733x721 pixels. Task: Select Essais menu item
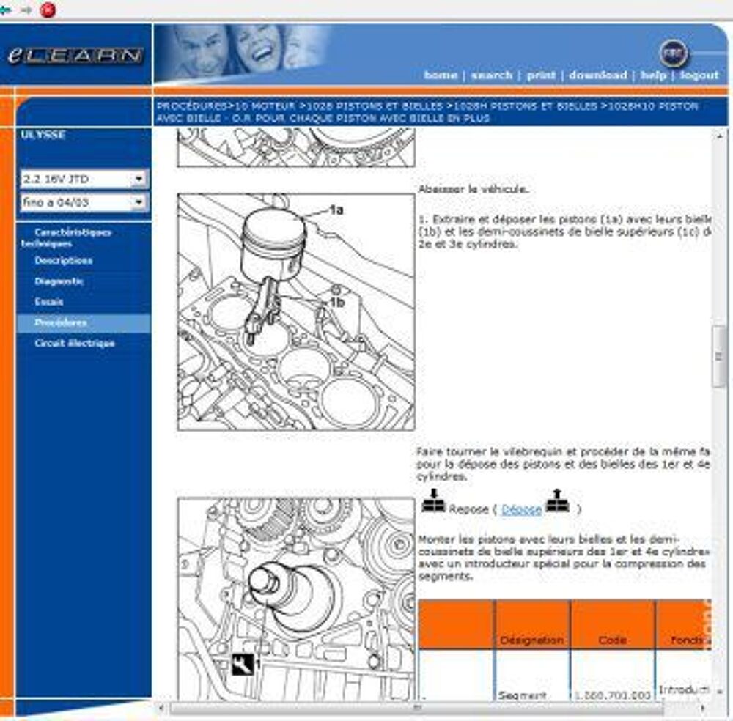[48, 302]
